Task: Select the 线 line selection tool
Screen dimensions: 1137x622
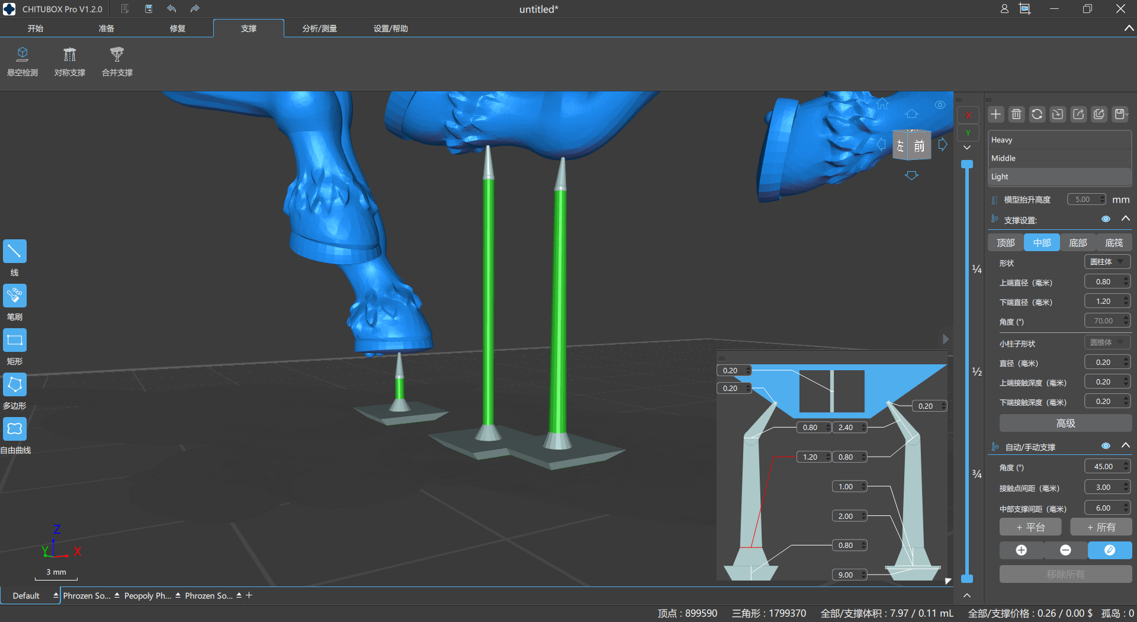Action: (15, 251)
